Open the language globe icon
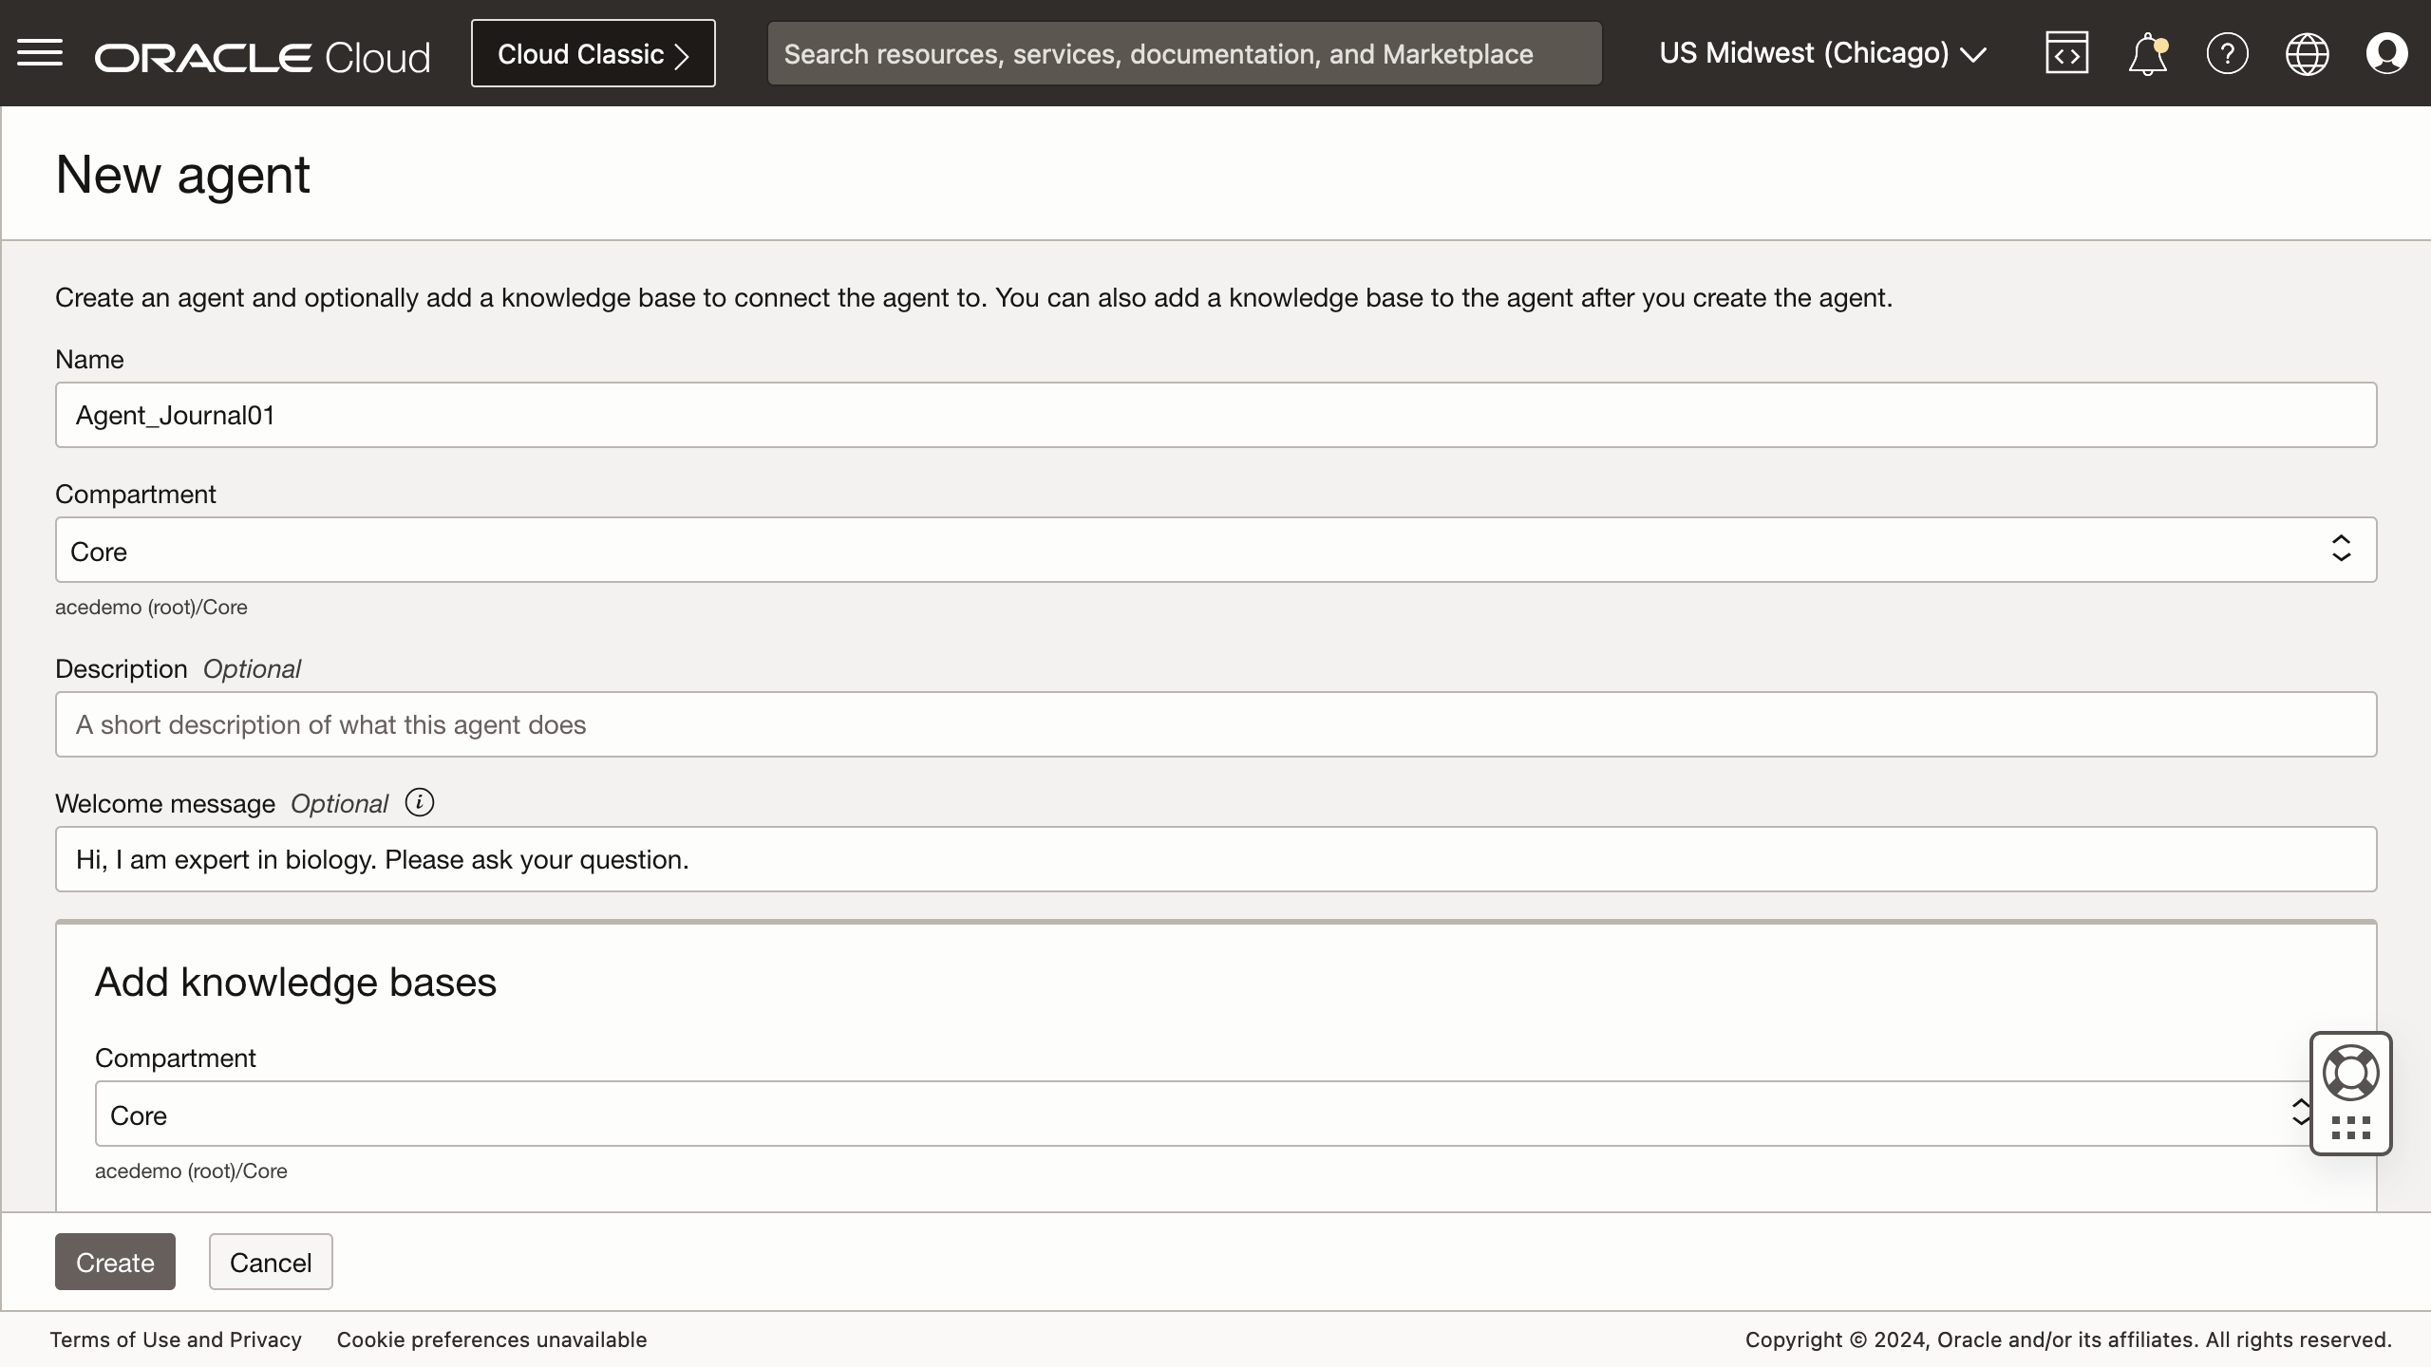The image size is (2431, 1367). tap(2307, 53)
